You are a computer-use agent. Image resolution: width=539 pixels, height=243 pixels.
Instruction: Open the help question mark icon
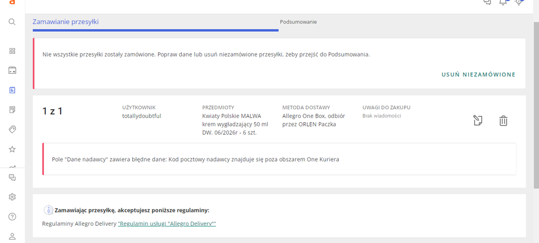pos(12,217)
